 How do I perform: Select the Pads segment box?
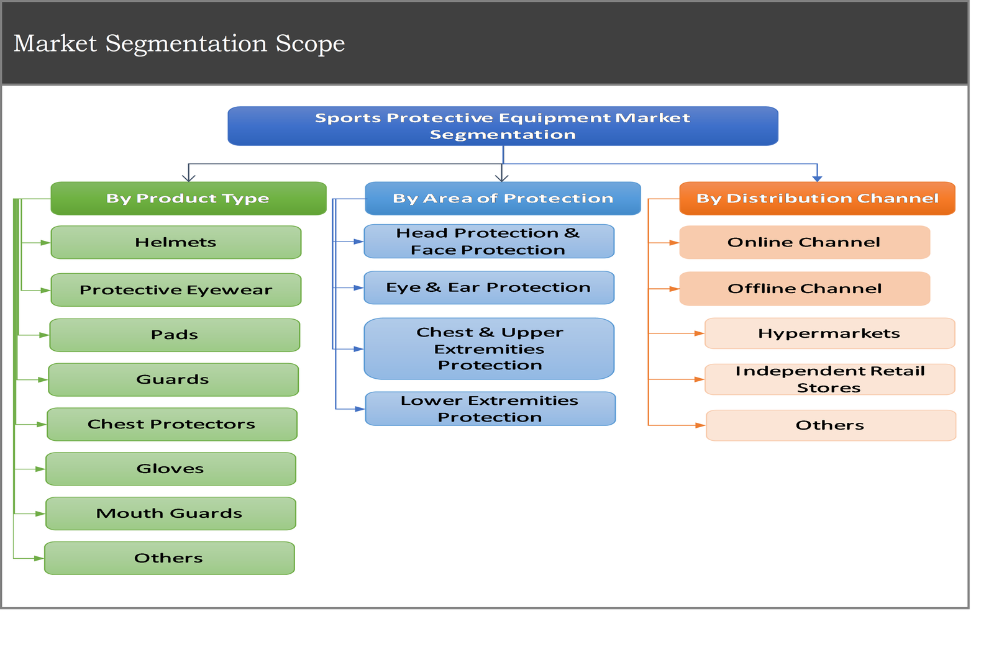(x=175, y=334)
